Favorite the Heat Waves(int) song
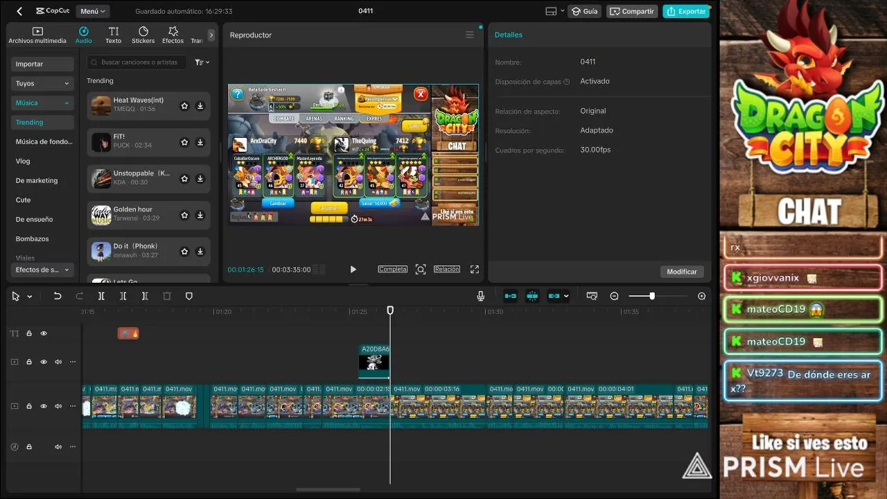The width and height of the screenshot is (887, 499). 184,106
